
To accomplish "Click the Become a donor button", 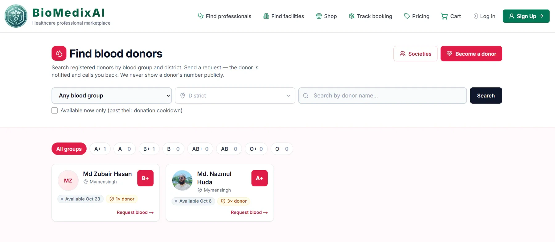I will tap(471, 54).
